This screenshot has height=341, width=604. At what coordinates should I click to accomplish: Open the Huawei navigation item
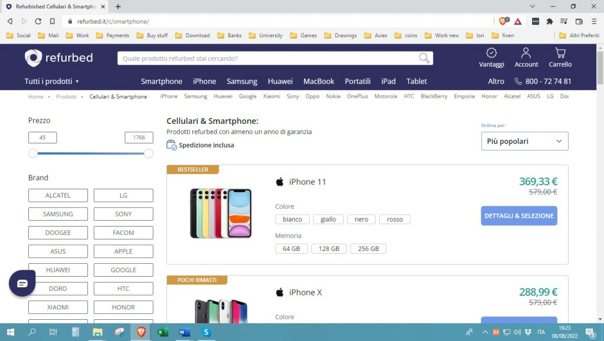pos(280,81)
